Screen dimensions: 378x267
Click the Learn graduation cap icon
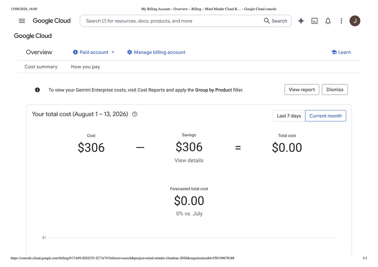tap(334, 52)
